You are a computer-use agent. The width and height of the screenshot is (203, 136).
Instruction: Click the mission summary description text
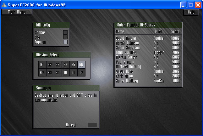point(65,98)
